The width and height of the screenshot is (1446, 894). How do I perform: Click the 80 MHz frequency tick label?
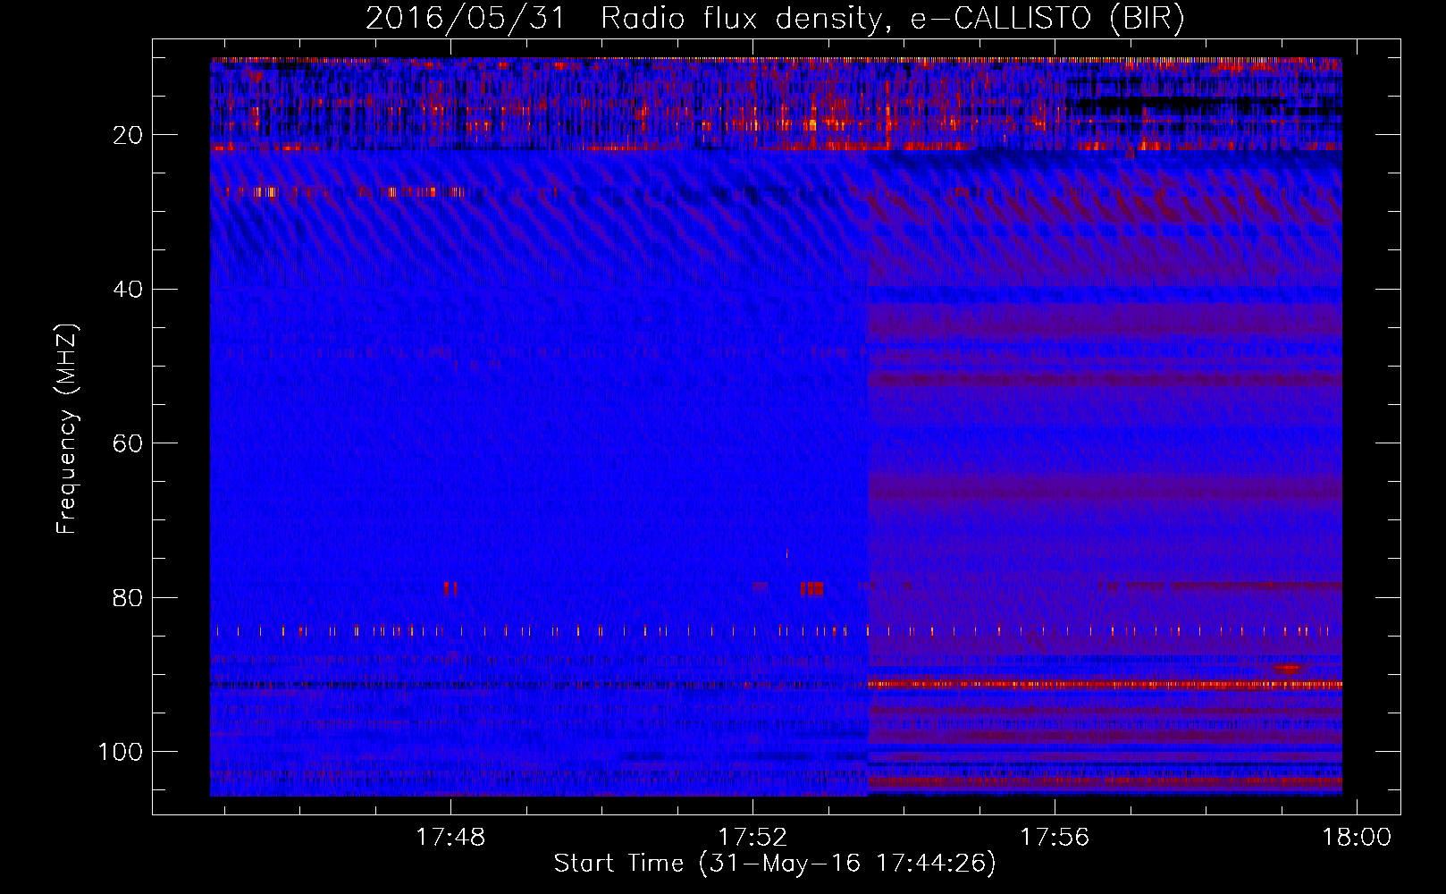[127, 597]
